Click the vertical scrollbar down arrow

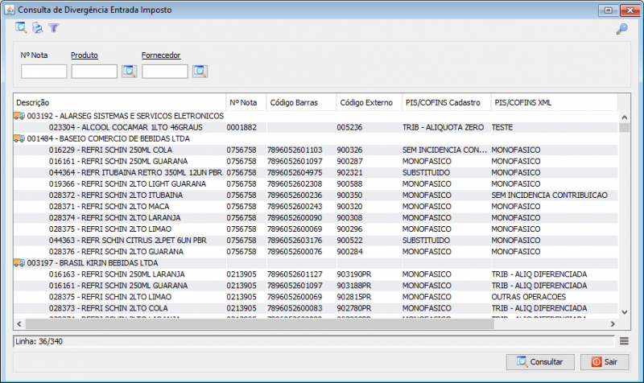pos(625,312)
